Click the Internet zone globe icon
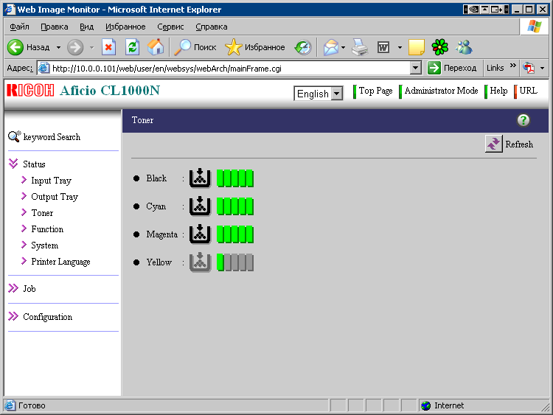Screen dimensions: 553x415 coord(426,405)
